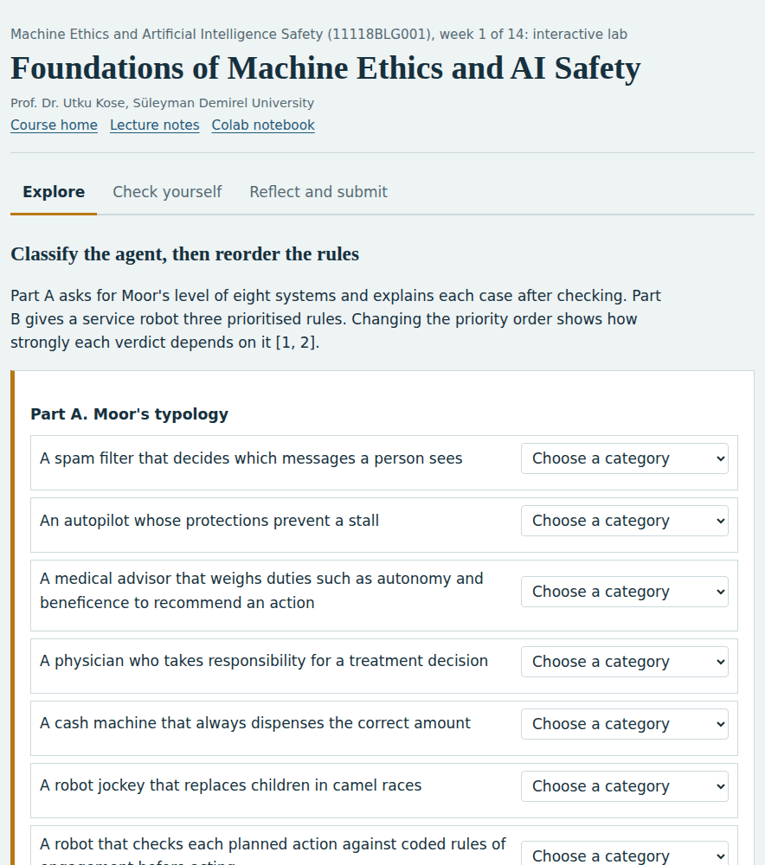Click the text about an autopilot stall
The image size is (765, 865).
[209, 521]
